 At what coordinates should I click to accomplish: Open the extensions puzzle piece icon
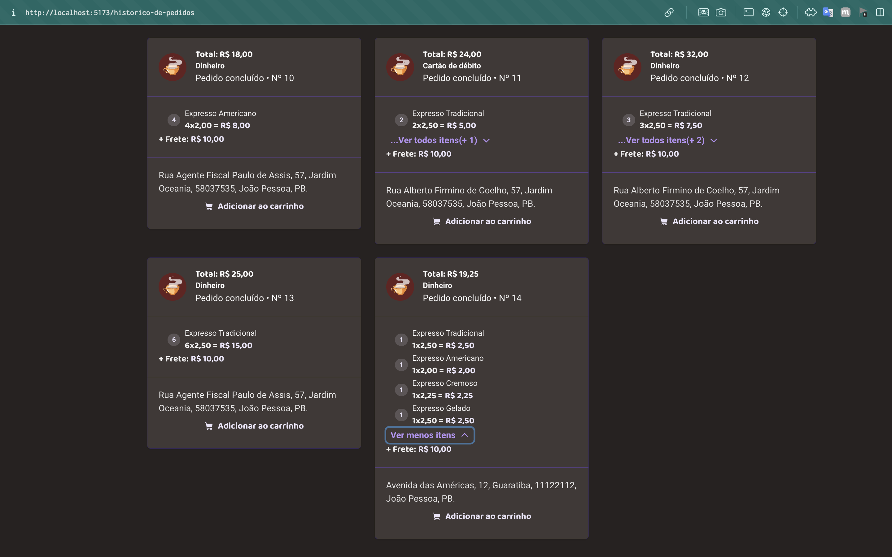coord(811,12)
